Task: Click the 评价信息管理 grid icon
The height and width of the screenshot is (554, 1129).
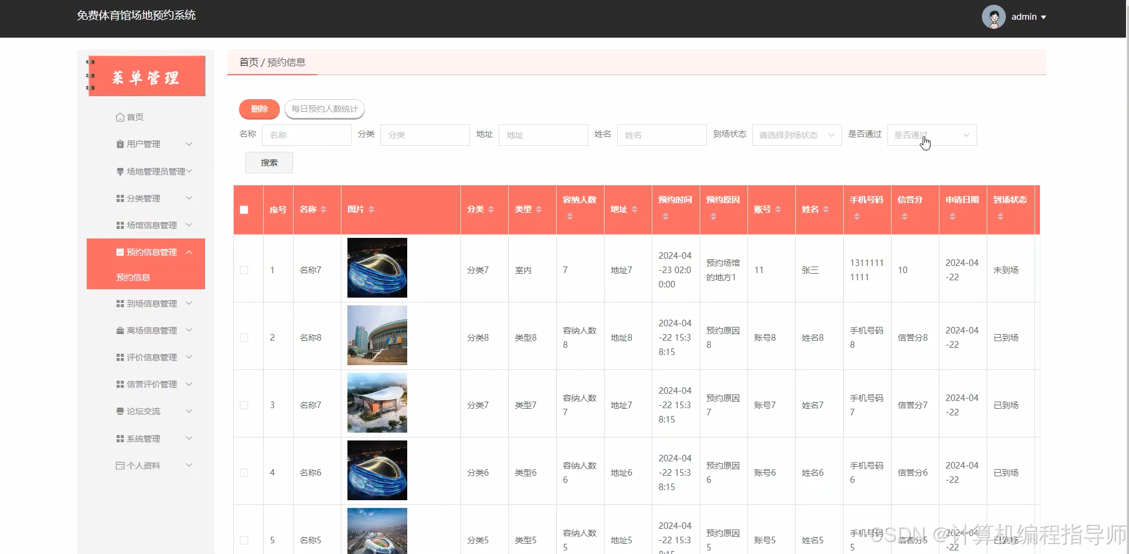Action: 120,357
